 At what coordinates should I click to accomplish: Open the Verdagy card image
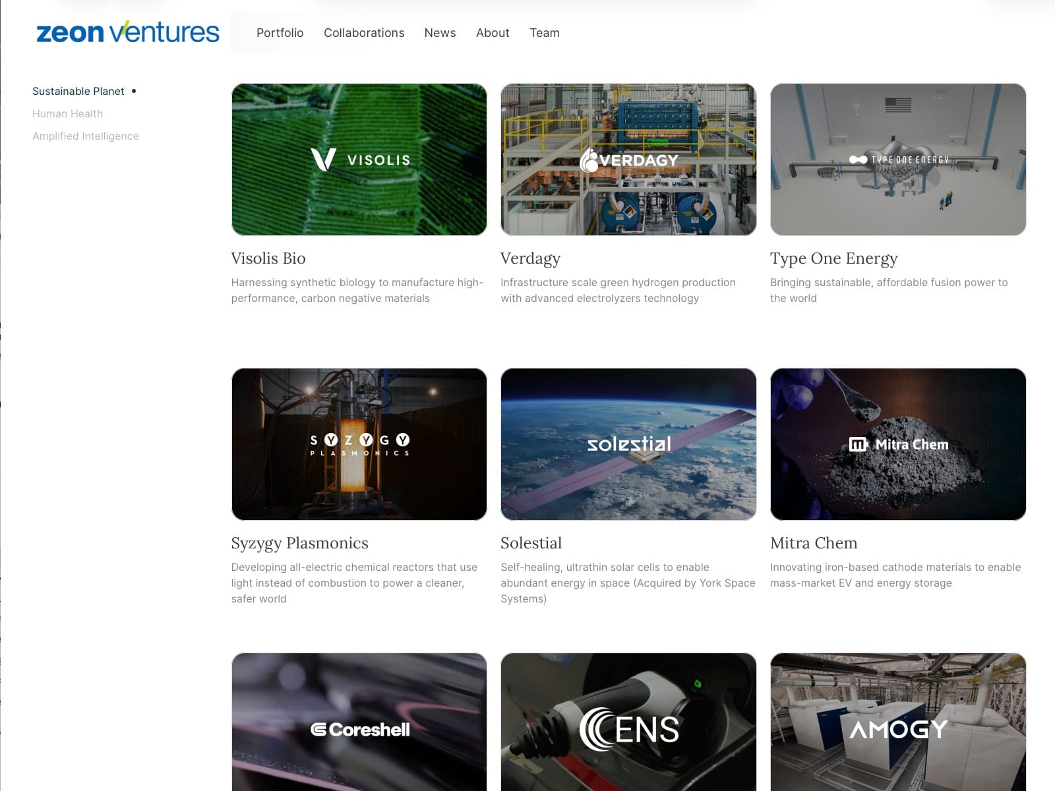click(x=628, y=160)
